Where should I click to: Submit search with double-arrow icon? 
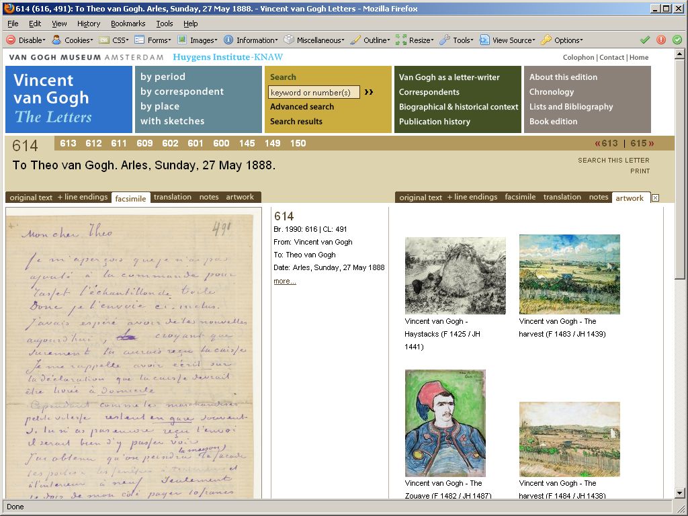[x=369, y=92]
